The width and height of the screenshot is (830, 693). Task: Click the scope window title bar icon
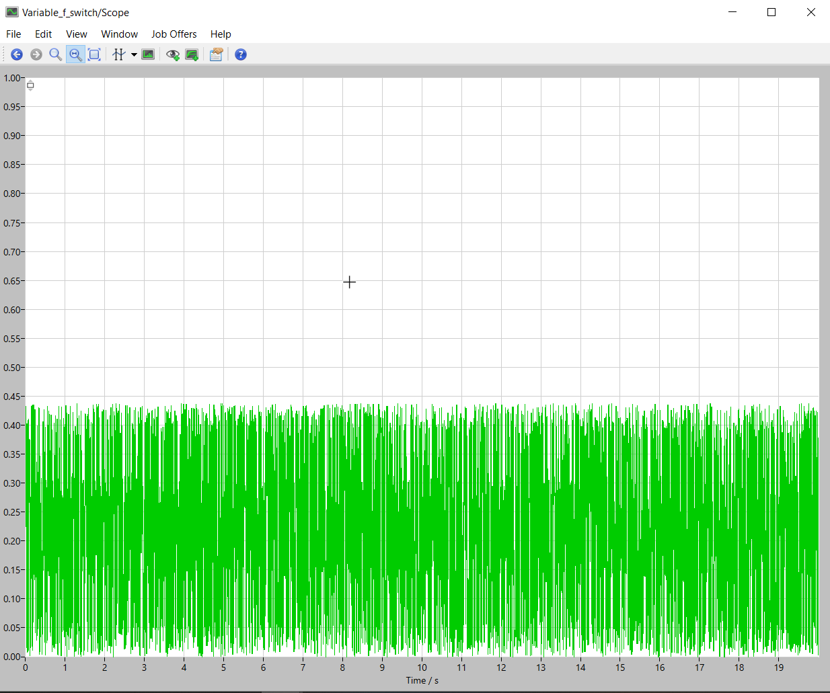[11, 12]
